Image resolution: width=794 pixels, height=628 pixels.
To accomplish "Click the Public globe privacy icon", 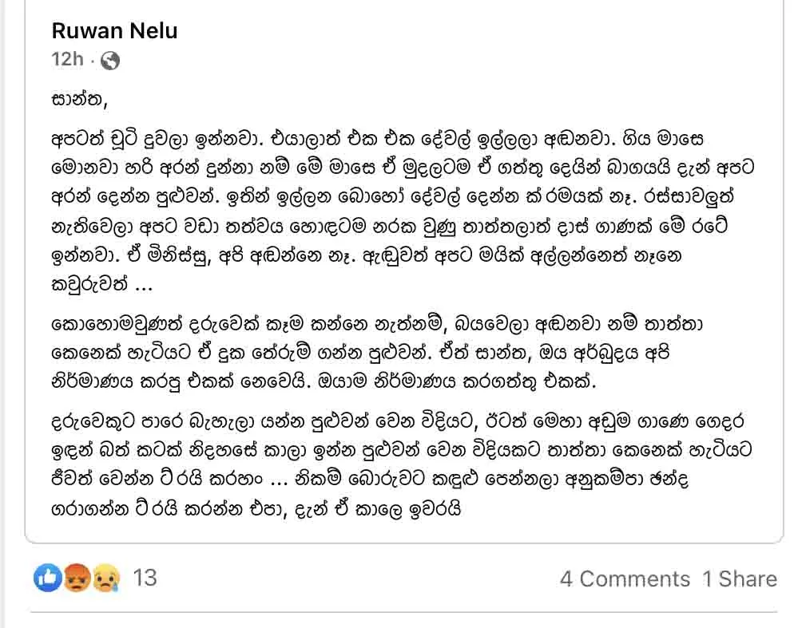I will pyautogui.click(x=110, y=61).
